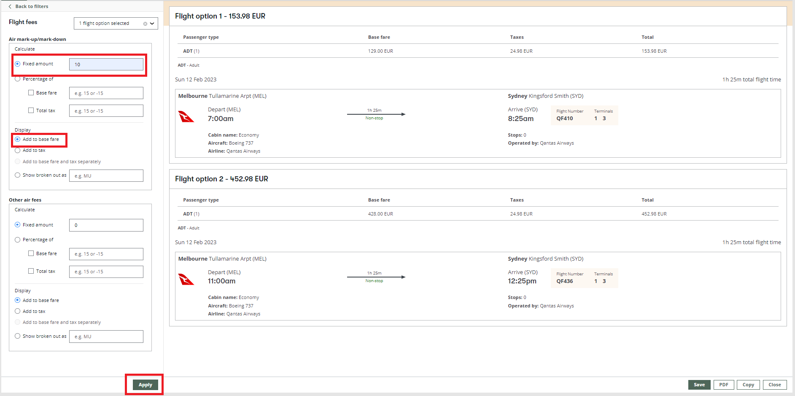Select Add to tax under Air mark-up display
Screen dimensions: 795x396
click(18, 151)
